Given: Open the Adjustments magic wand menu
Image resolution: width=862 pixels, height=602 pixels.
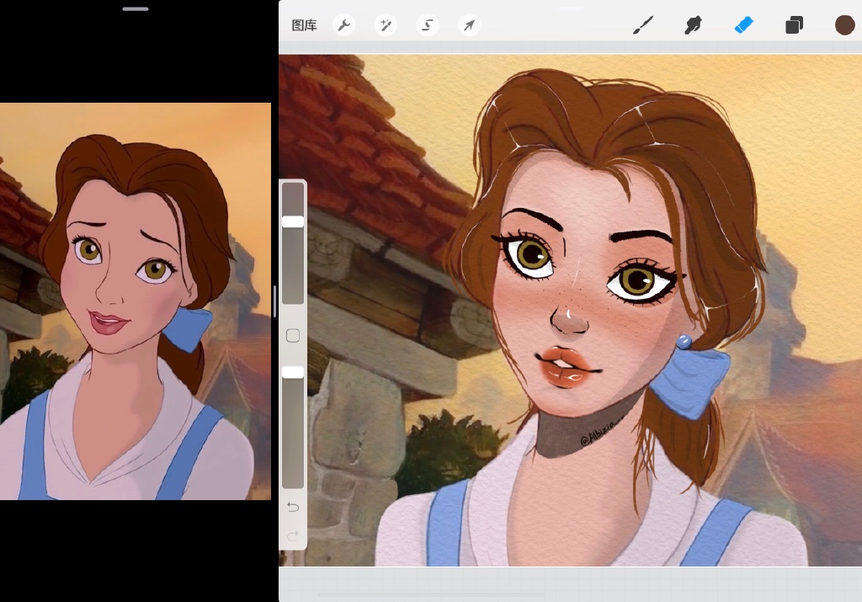Looking at the screenshot, I should pos(386,25).
